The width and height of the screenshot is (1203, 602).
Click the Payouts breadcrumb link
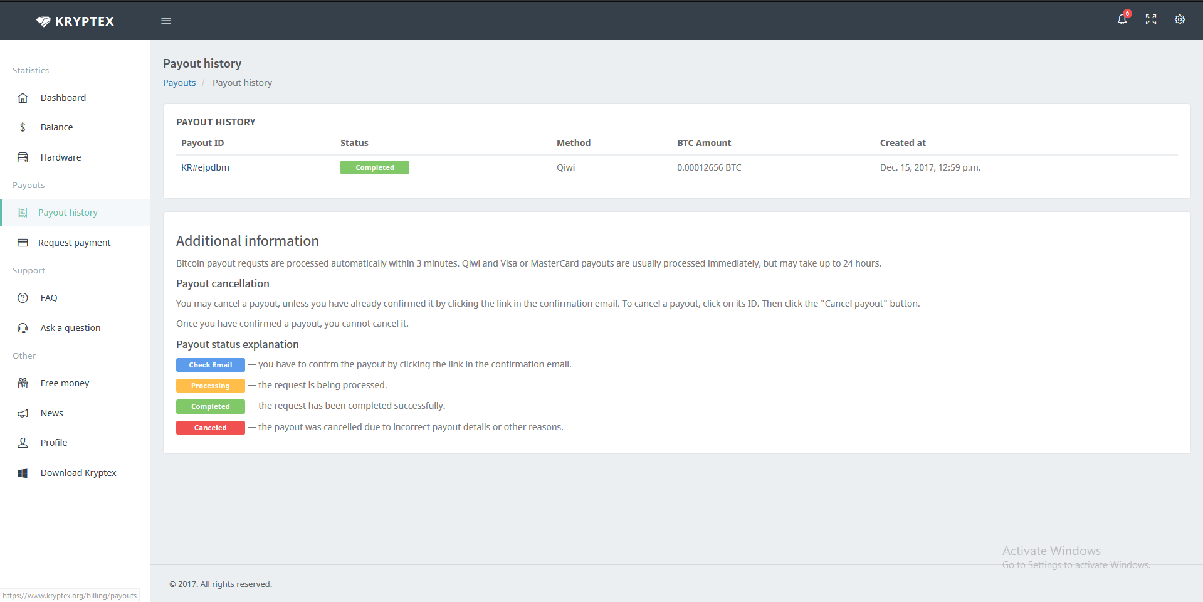click(x=179, y=83)
